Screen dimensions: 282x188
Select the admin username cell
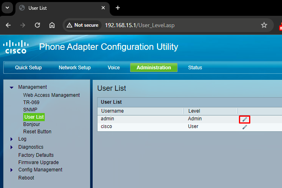pyautogui.click(x=107, y=119)
